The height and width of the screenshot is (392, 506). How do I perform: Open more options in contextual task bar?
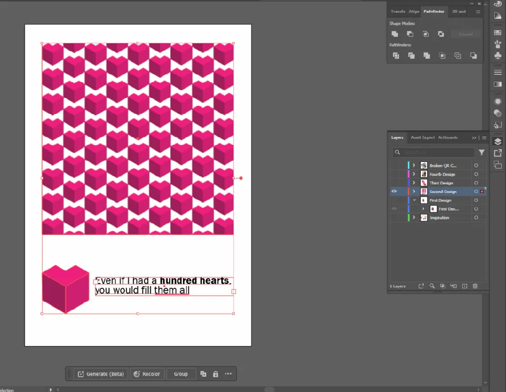pos(228,374)
